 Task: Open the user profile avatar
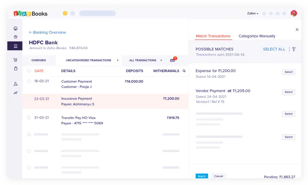(294, 13)
